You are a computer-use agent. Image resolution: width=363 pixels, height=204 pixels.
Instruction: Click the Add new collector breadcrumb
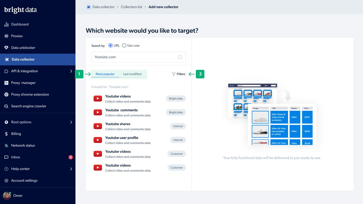pos(163,7)
